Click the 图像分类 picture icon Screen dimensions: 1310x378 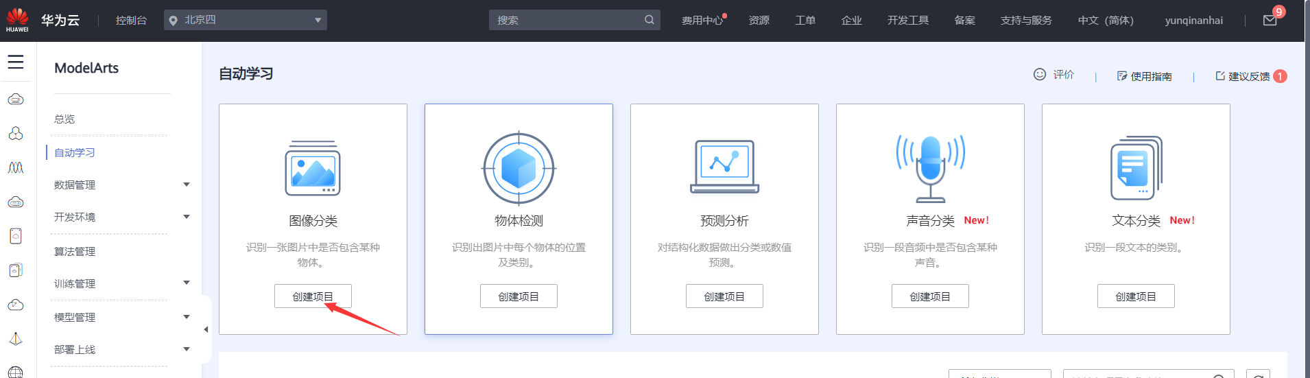coord(313,168)
